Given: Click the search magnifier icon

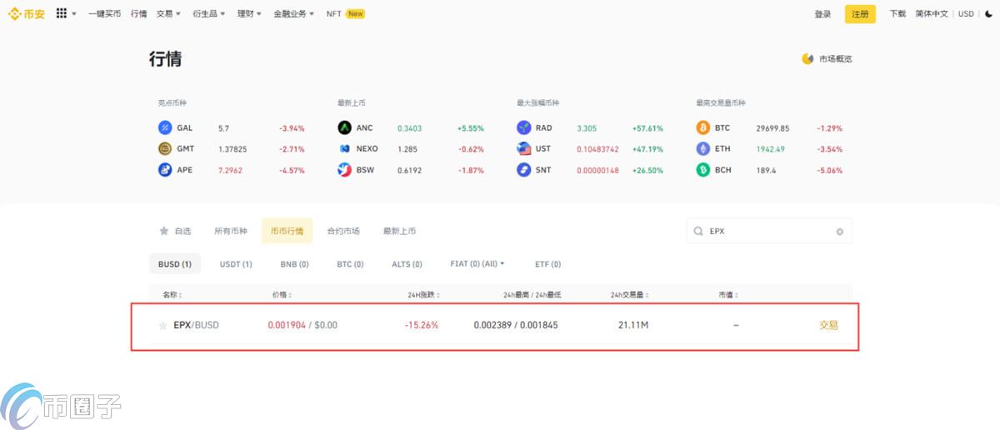Looking at the screenshot, I should pyautogui.click(x=698, y=232).
